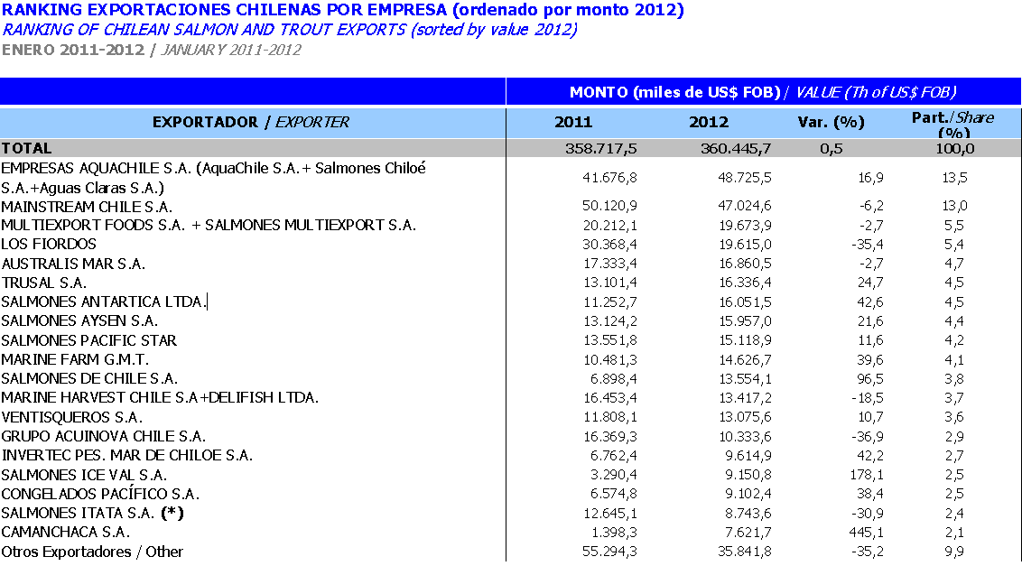Select the 2011 column header
Image resolution: width=1022 pixels, height=566 pixels.
573,122
